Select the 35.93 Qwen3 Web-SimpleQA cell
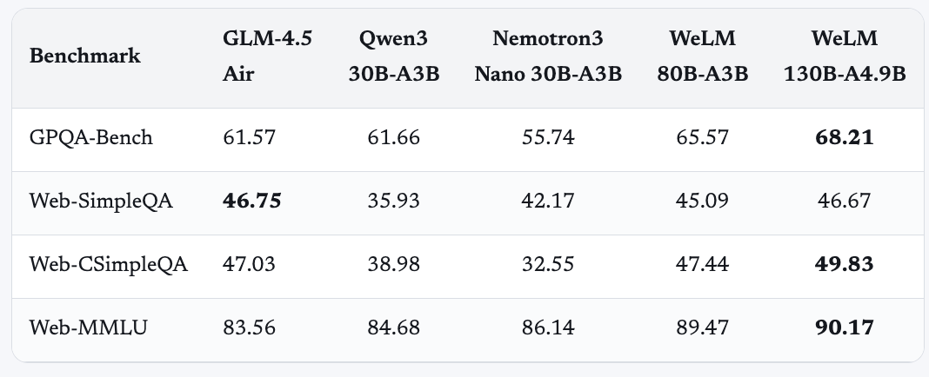929x377 pixels. click(x=394, y=201)
